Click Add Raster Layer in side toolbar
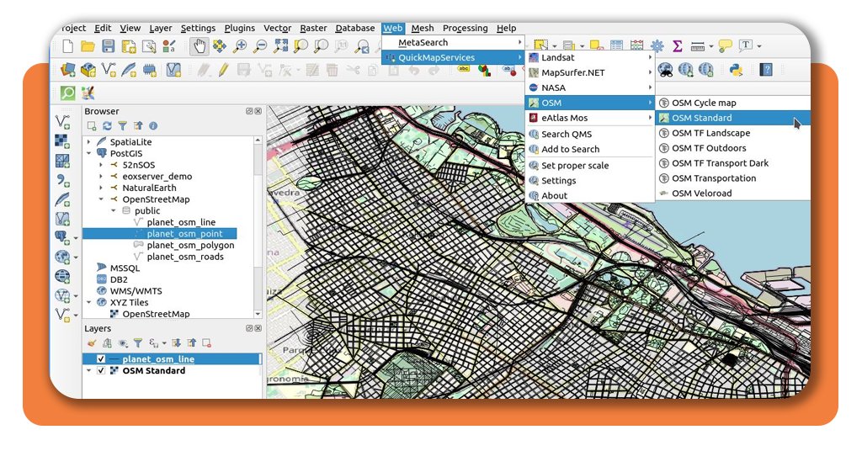 point(62,141)
